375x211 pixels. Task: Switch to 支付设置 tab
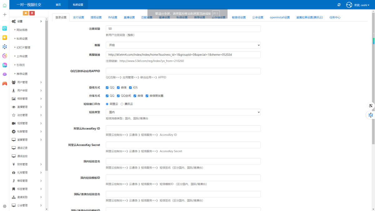[x=78, y=18]
